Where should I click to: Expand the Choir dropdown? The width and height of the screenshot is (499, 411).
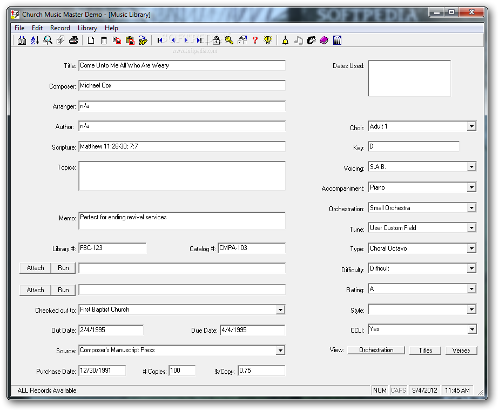point(471,126)
